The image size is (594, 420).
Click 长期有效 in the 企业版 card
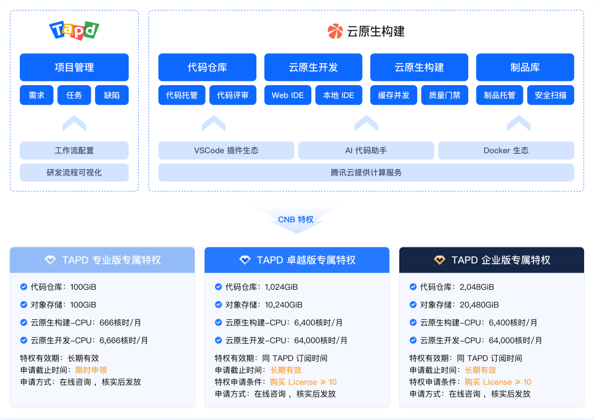click(480, 370)
